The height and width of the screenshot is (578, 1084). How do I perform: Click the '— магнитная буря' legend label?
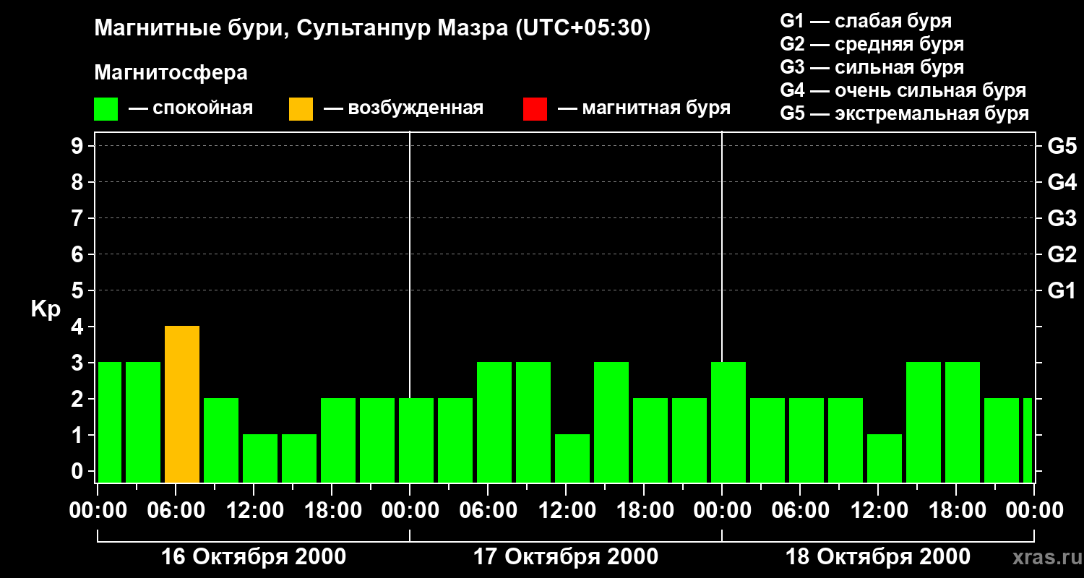click(645, 108)
